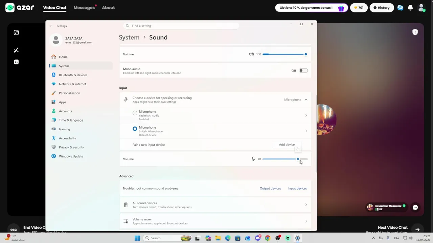Open Apps settings
The image size is (433, 243).
coord(81,102)
